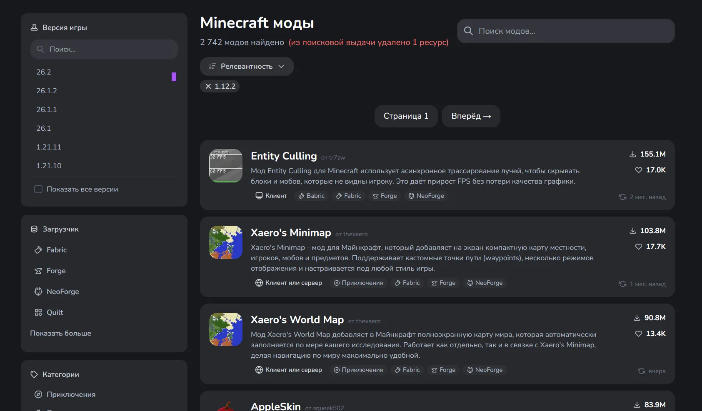Image resolution: width=702 pixels, height=411 pixels.
Task: Remove the 1.12.2 filter with the X icon
Action: pos(208,86)
